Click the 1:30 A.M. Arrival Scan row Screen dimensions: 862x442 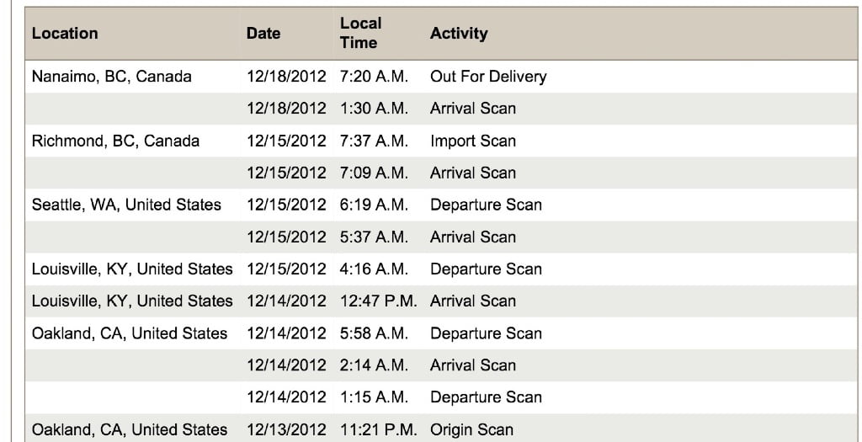pos(441,109)
